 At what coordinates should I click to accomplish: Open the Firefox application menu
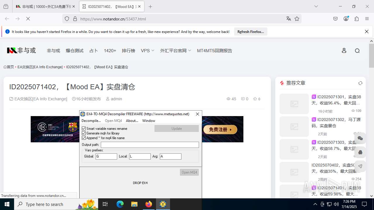tap(367, 19)
